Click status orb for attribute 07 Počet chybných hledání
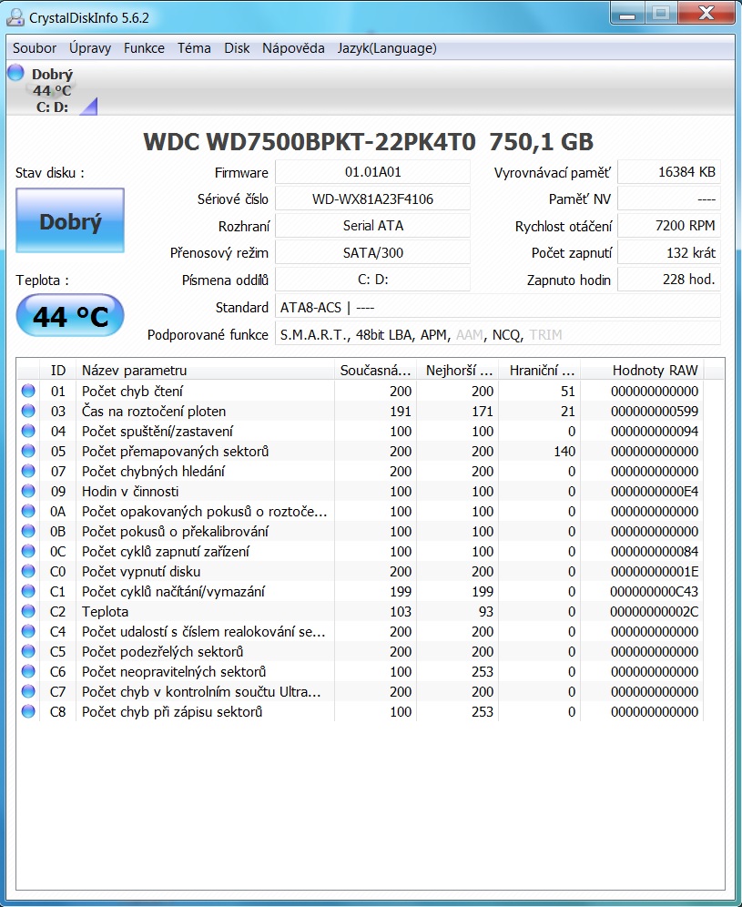Viewport: 742px width, 907px height. (x=28, y=472)
